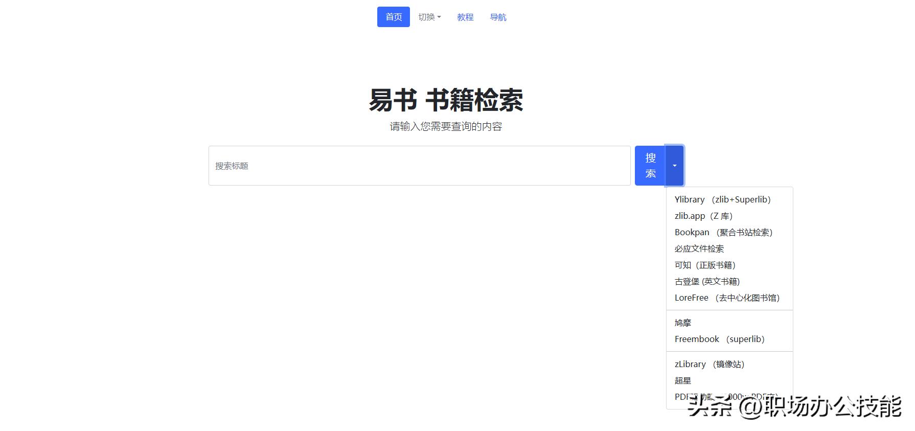Choose Freembook (superlib) option
This screenshot has height=431, width=915.
(719, 339)
